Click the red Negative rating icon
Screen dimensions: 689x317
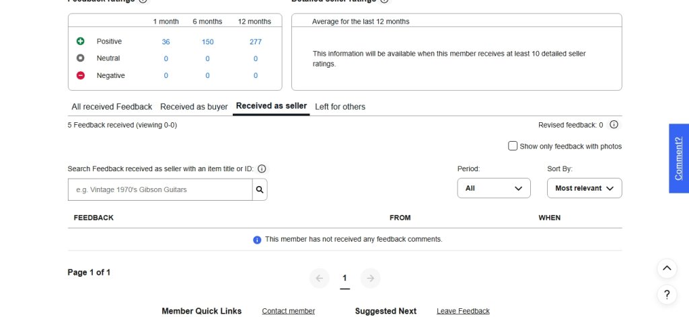(x=81, y=75)
